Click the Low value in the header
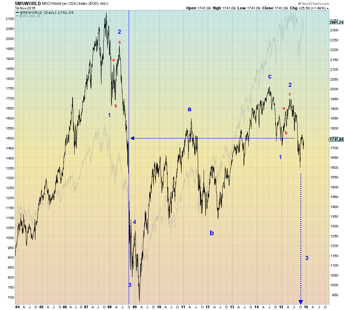The width and height of the screenshot is (344, 310). (x=254, y=8)
